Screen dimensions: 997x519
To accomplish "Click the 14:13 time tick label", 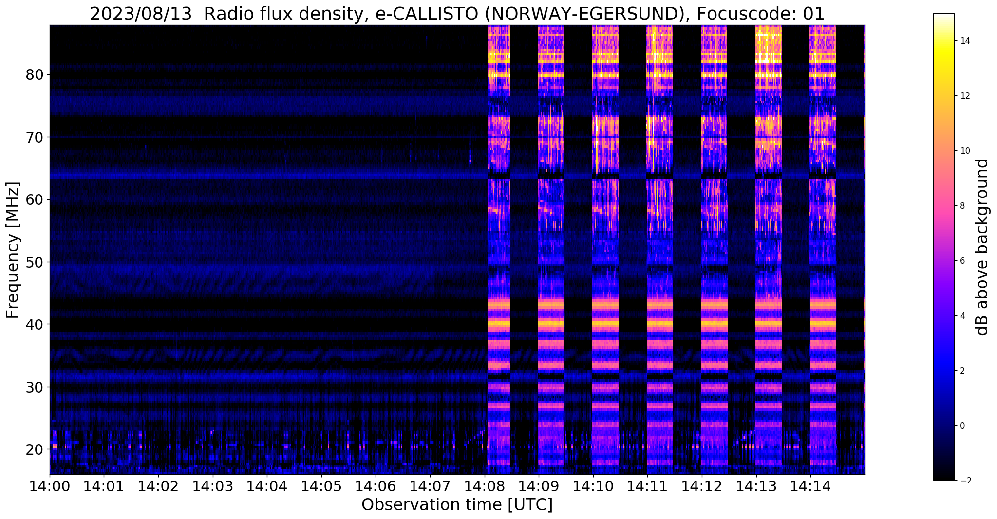I will 756,486.
